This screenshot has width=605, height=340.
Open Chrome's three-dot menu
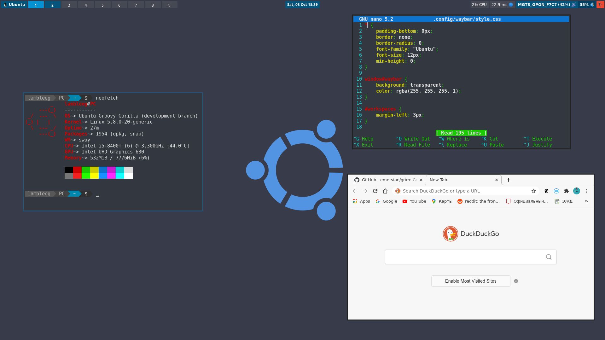pyautogui.click(x=587, y=191)
